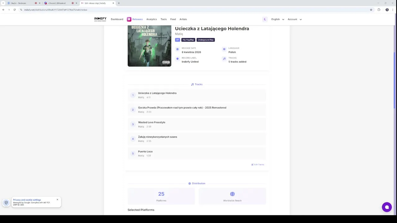The width and height of the screenshot is (397, 223).
Task: Click the browser address bar
Action: (x=195, y=10)
